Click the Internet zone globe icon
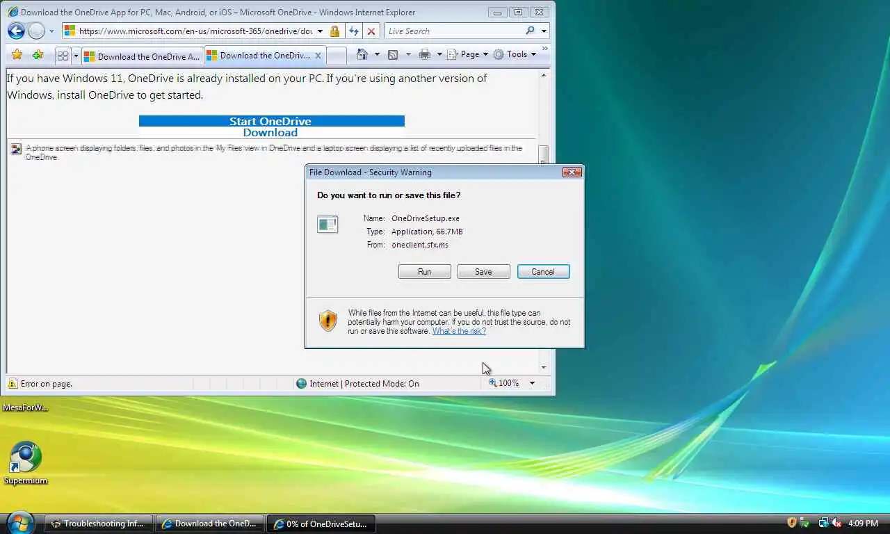 pos(301,383)
